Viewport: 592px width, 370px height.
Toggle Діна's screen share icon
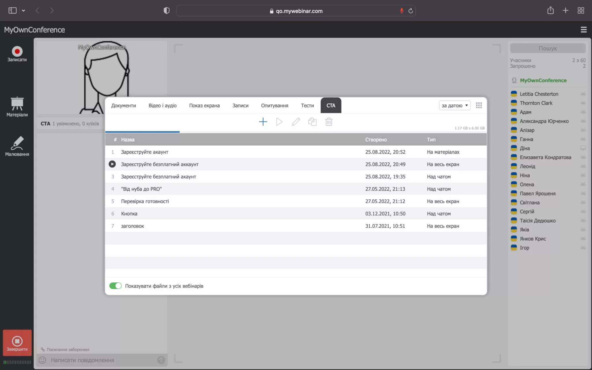[583, 148]
